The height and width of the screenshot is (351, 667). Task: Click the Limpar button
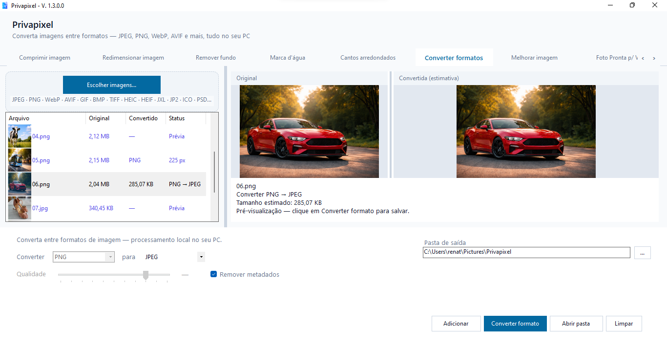click(x=624, y=324)
